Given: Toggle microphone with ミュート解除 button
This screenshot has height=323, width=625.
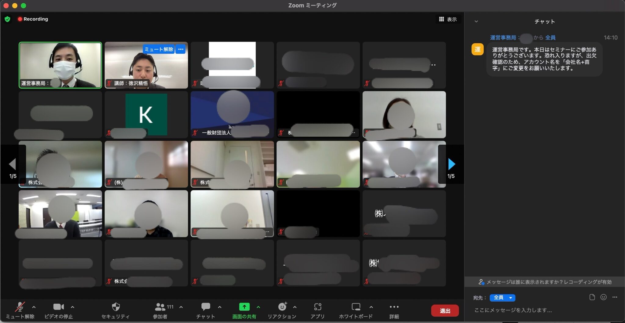Looking at the screenshot, I should pyautogui.click(x=20, y=310).
